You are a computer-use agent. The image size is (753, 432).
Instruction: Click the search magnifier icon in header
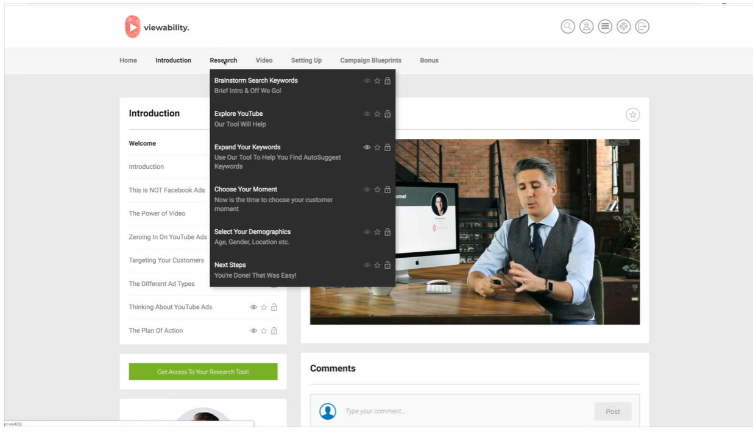pyautogui.click(x=568, y=26)
